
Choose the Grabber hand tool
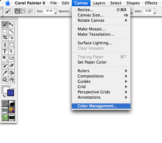[11, 80]
